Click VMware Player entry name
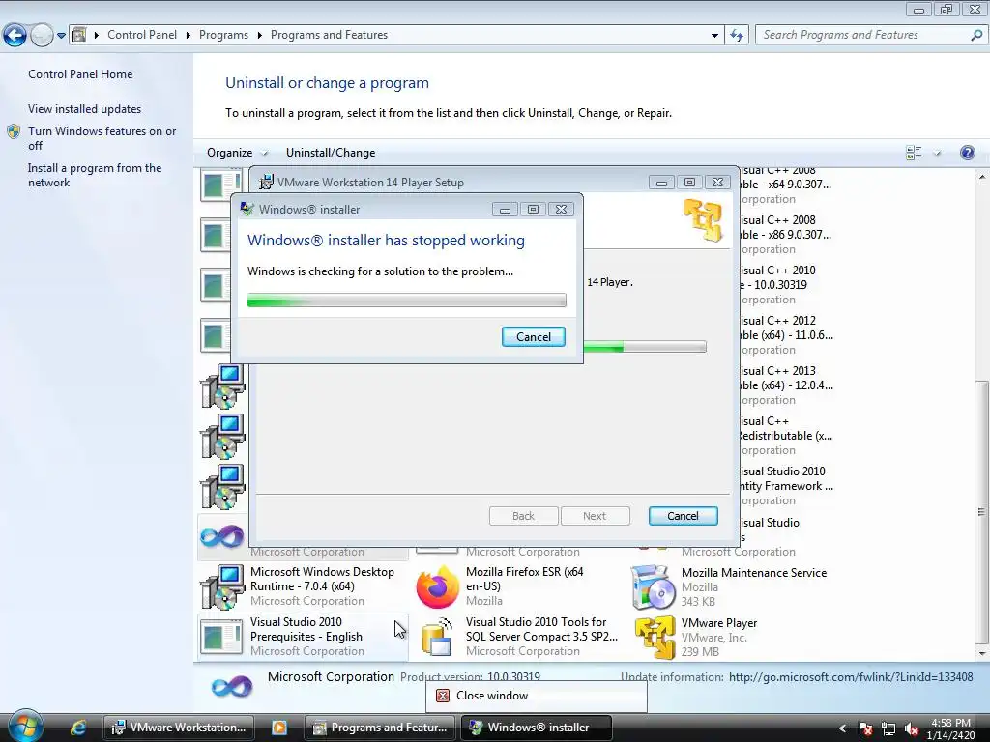The height and width of the screenshot is (742, 990). (x=719, y=623)
